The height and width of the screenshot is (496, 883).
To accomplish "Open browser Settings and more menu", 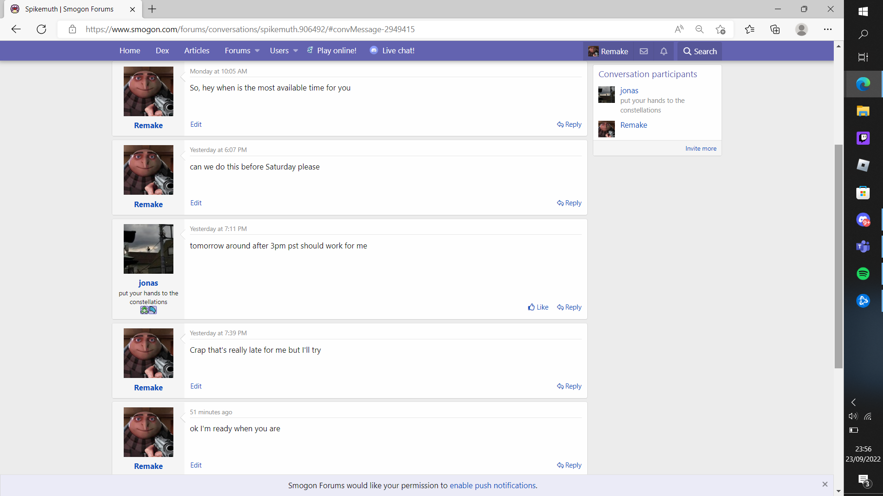I will 828,29.
